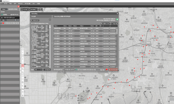The width and height of the screenshot is (174, 104).
Task: Uncheck the red result layer checkbox
Action: tap(1, 23)
